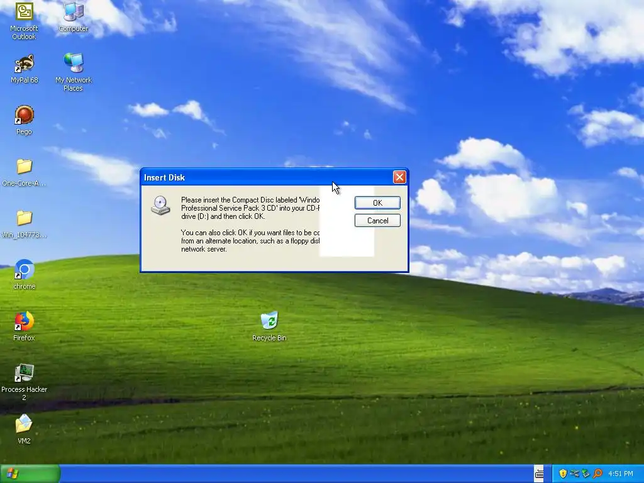Open the Start menu
Screen dimensions: 644x483
[x=30, y=474]
